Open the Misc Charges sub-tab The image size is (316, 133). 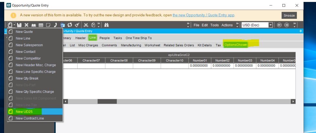[x=88, y=45]
